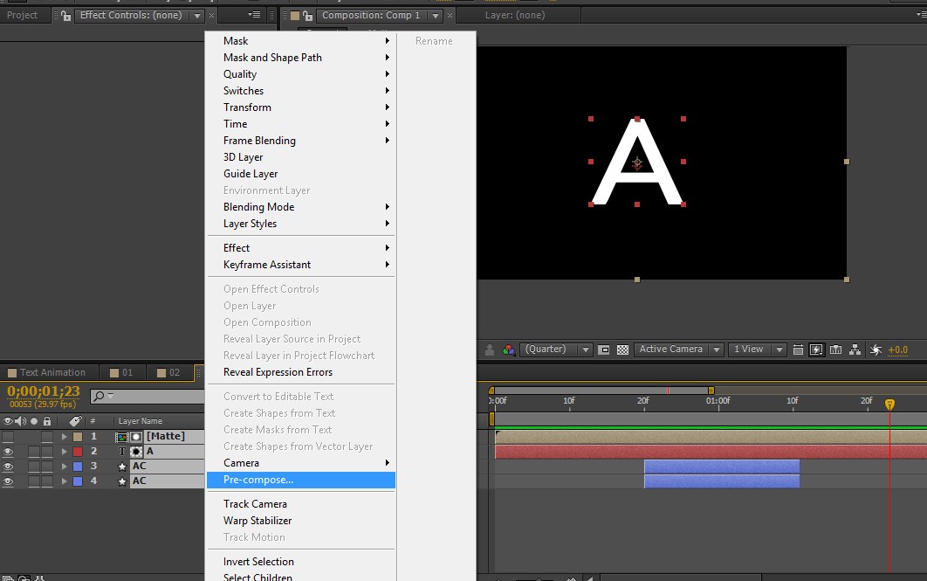Click the yellow current-time indicator in ruler

coord(889,405)
